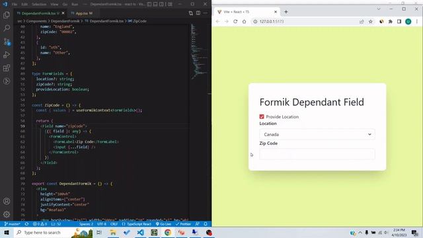Screen dimensions: 423x238
Task: Click the split editor right icon
Action: tap(198, 13)
